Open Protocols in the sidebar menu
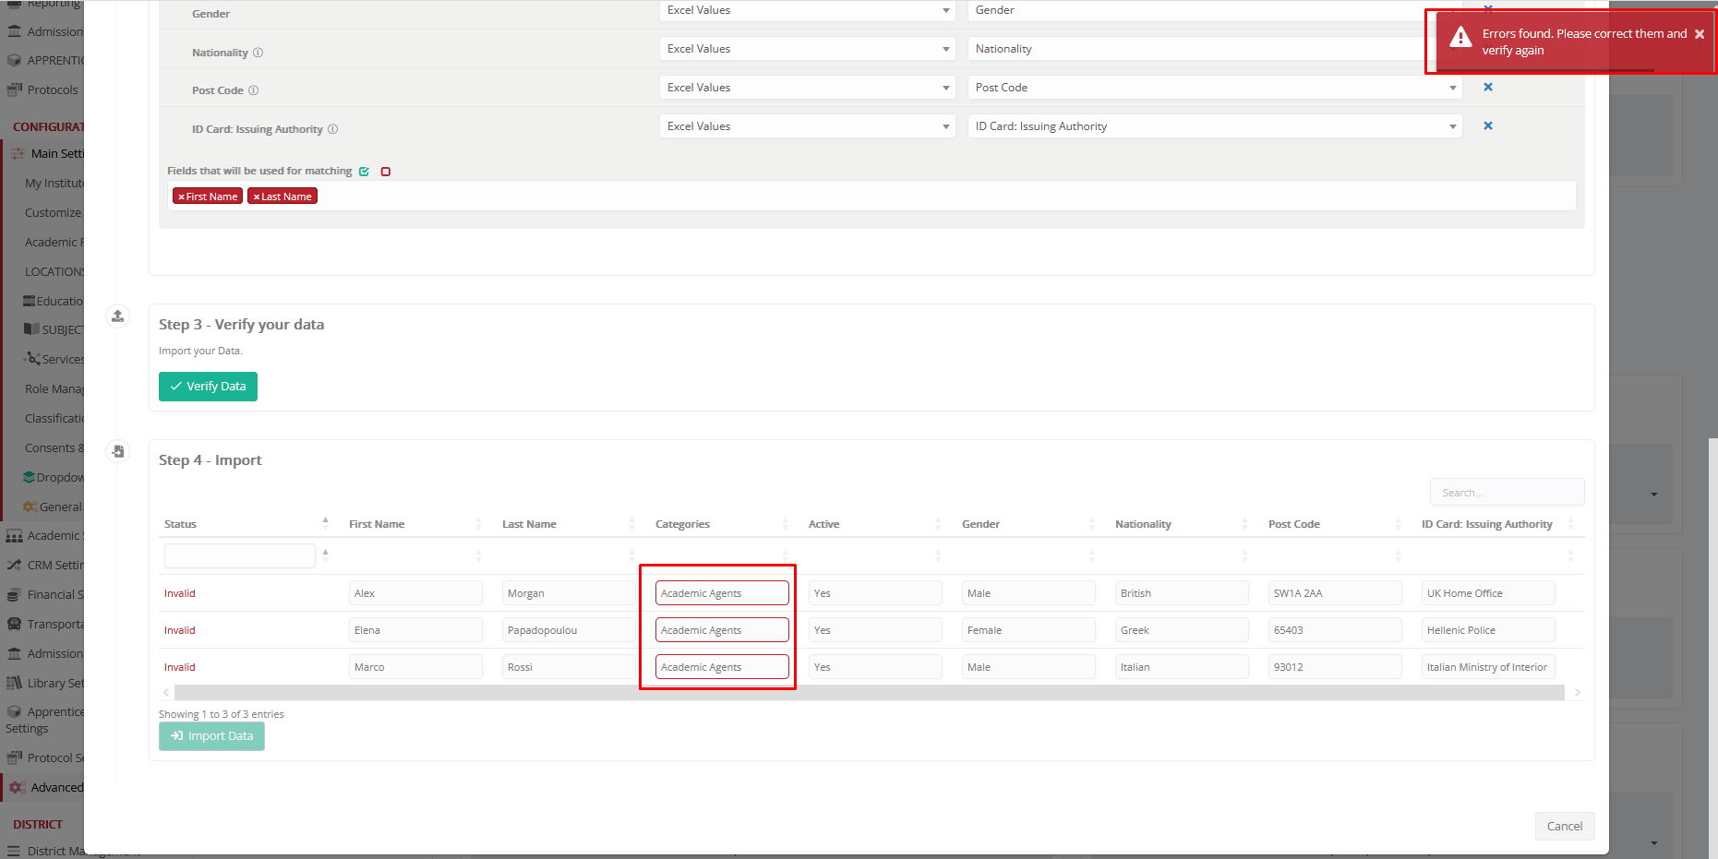The image size is (1718, 859). [53, 89]
